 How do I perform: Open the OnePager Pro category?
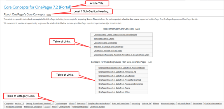[x=64, y=107]
